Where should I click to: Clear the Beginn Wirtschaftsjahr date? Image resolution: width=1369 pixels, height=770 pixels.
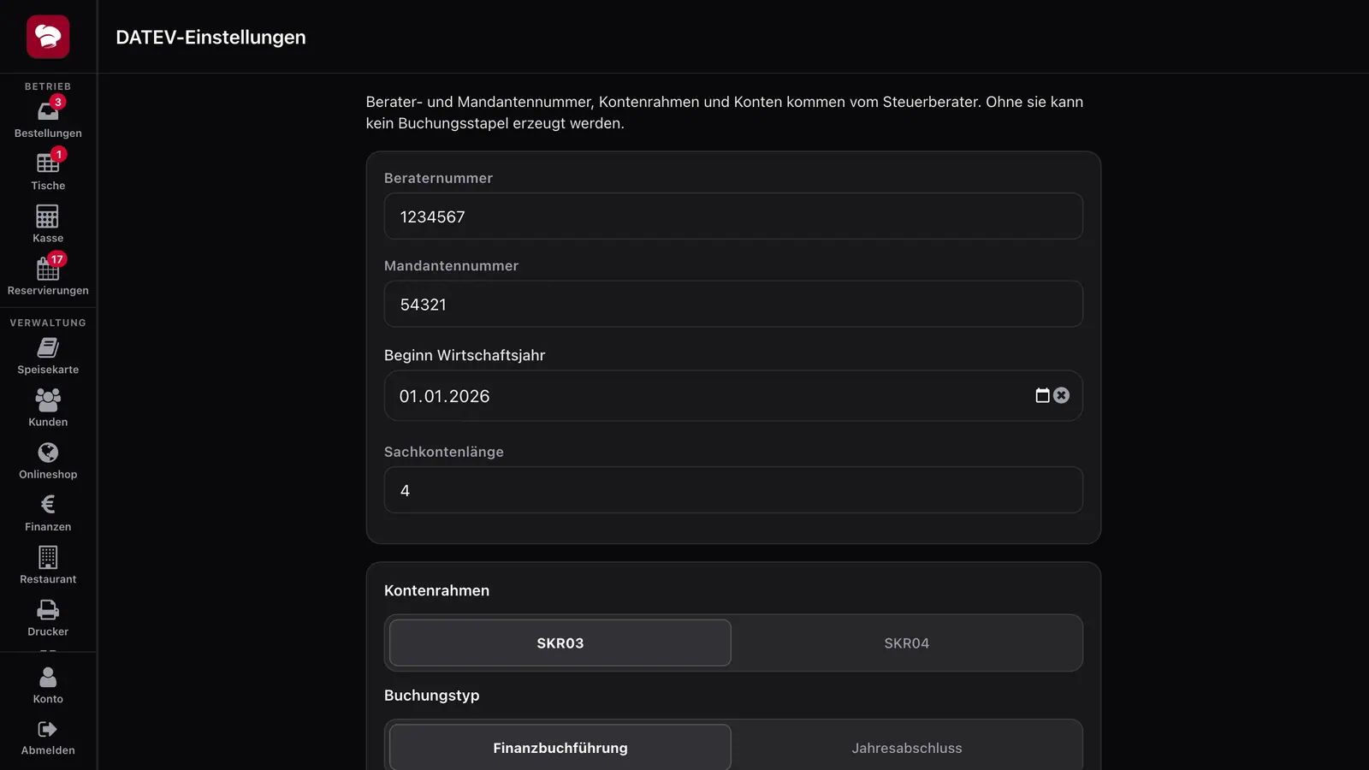click(1062, 395)
